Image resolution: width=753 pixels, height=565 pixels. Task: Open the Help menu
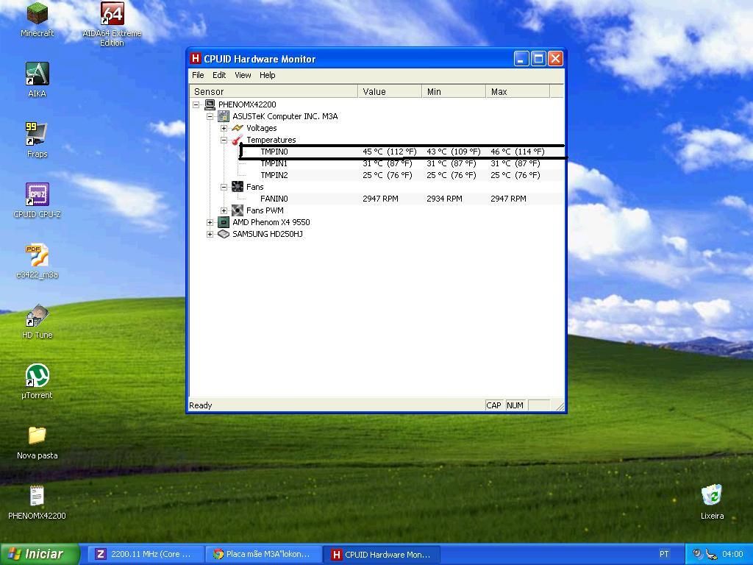[267, 75]
